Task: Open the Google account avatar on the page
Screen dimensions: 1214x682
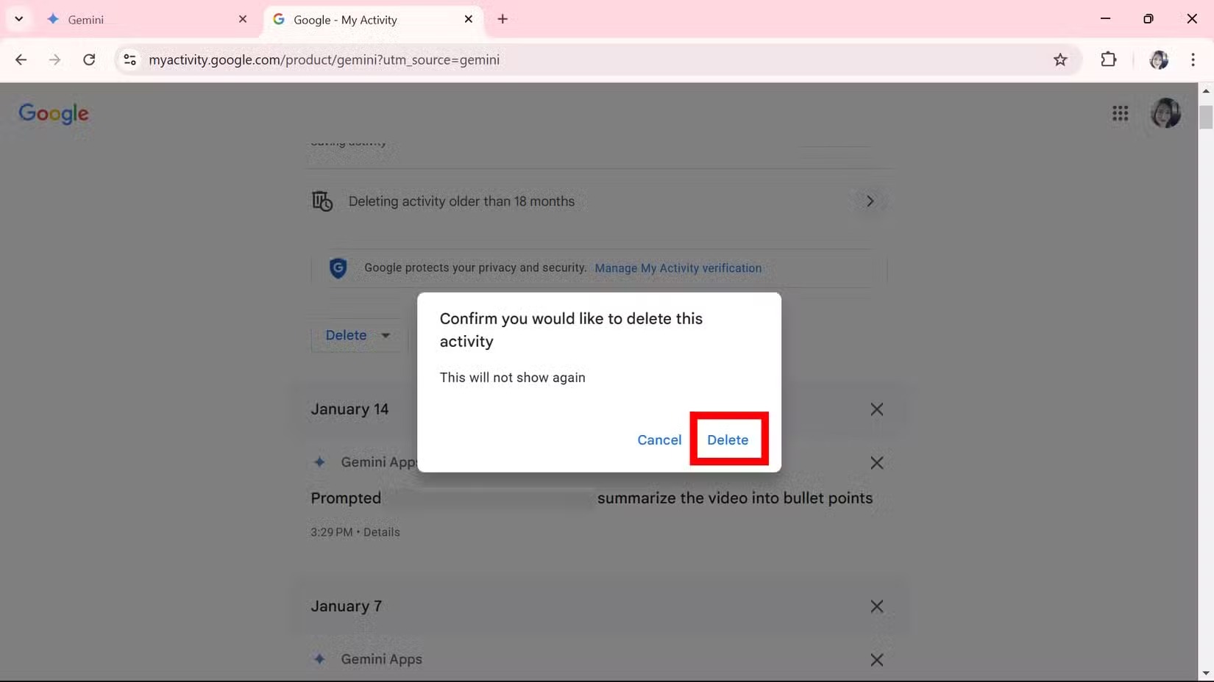Action: point(1165,113)
